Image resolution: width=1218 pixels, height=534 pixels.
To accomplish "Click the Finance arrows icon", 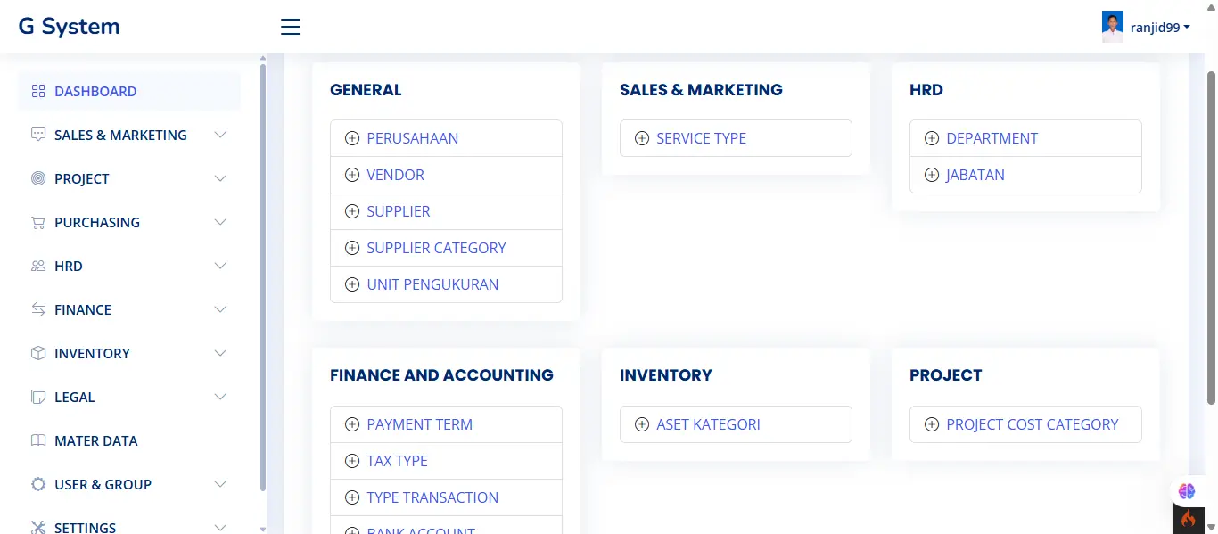I will pos(38,309).
